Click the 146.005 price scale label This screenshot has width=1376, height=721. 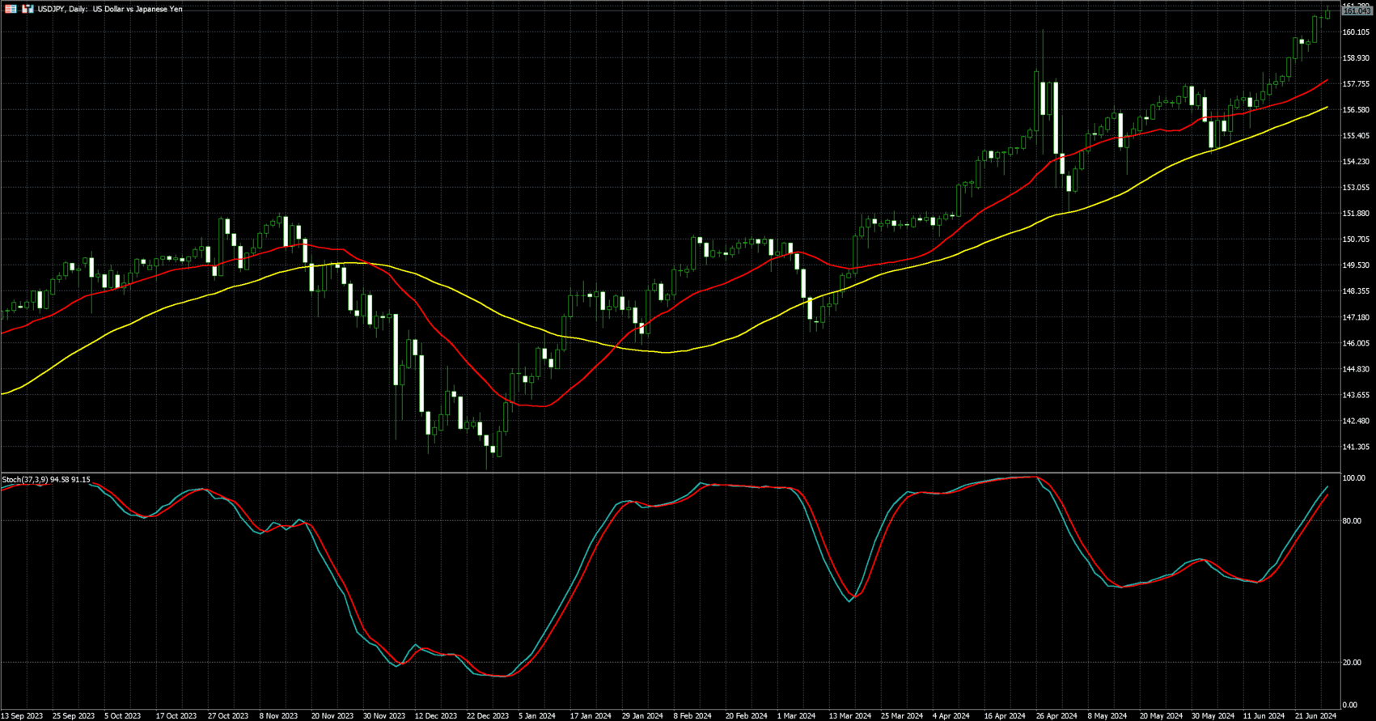1356,343
